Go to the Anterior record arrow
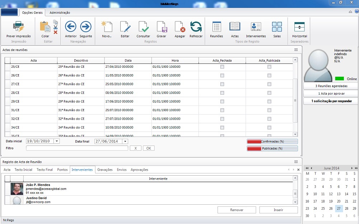The width and height of the screenshot is (359, 224). pos(71,27)
